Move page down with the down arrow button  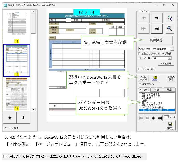[x=23, y=118]
